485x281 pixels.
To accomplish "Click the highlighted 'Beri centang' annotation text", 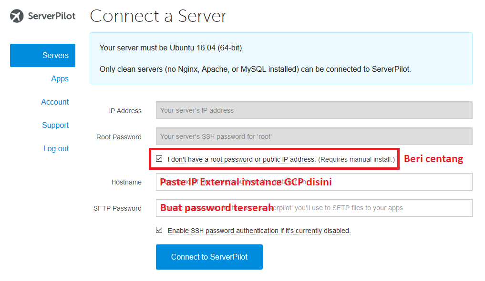I will (x=433, y=159).
